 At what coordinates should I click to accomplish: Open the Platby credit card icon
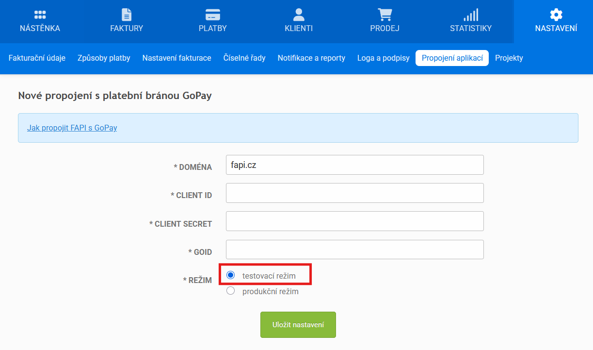213,15
